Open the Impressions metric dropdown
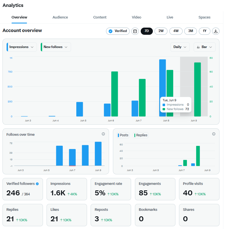225x229 pixels. click(22, 47)
